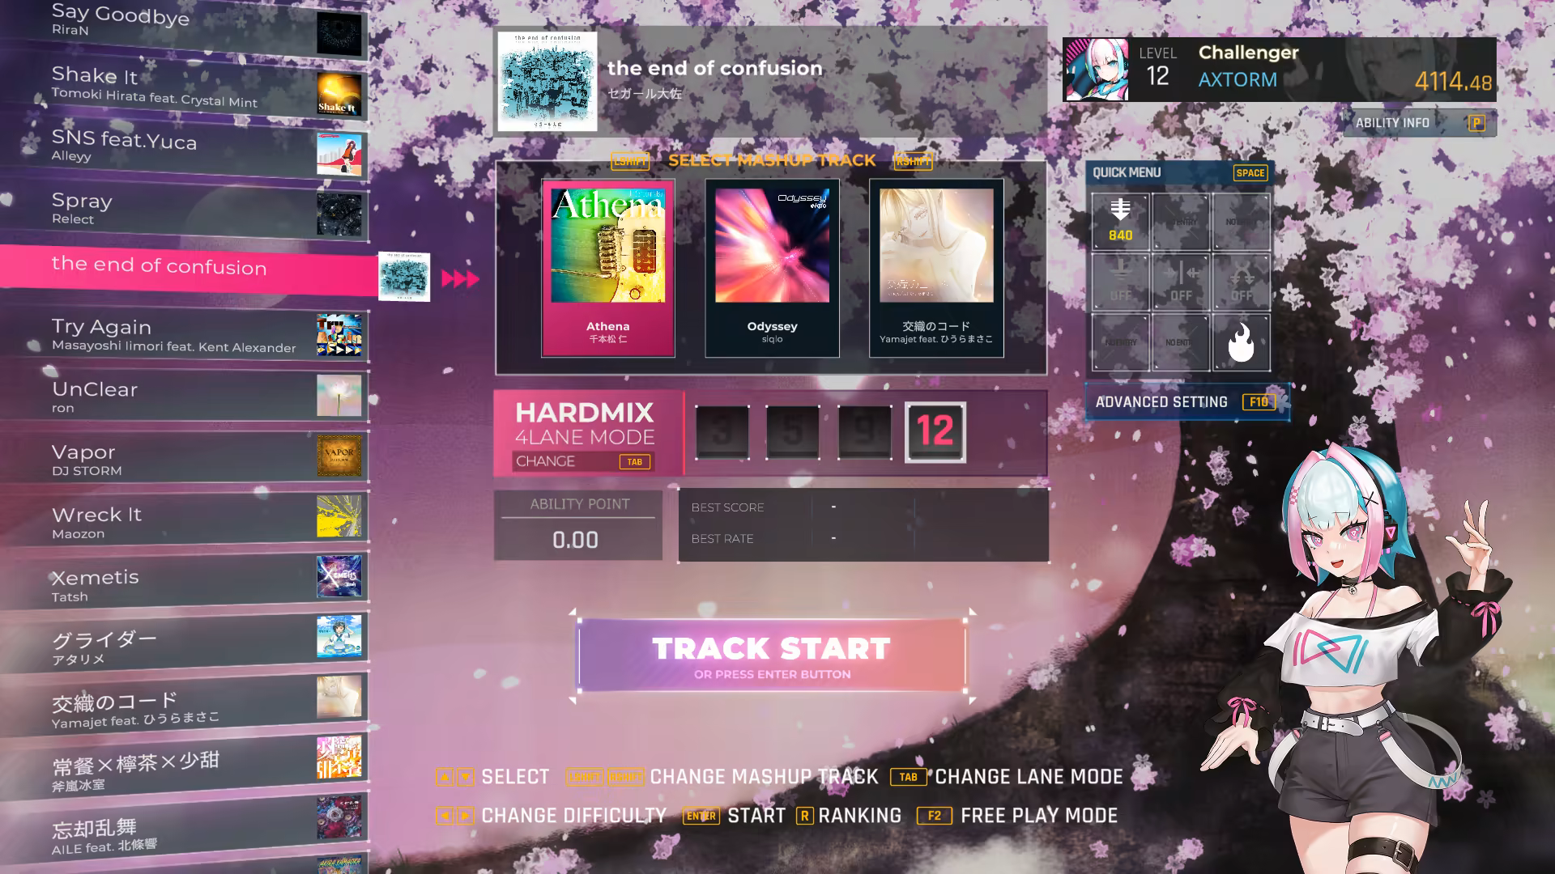Select the dimmed difficulty 9 box
The image size is (1555, 874).
pos(864,432)
